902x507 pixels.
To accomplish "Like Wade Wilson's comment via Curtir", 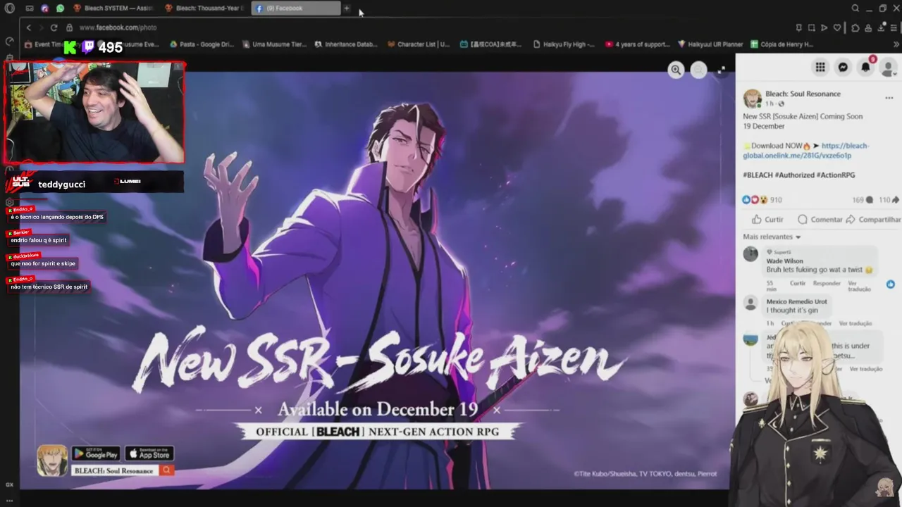I will coord(798,283).
